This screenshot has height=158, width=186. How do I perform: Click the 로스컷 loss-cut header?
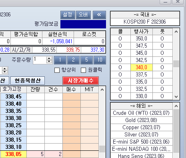[90, 34]
